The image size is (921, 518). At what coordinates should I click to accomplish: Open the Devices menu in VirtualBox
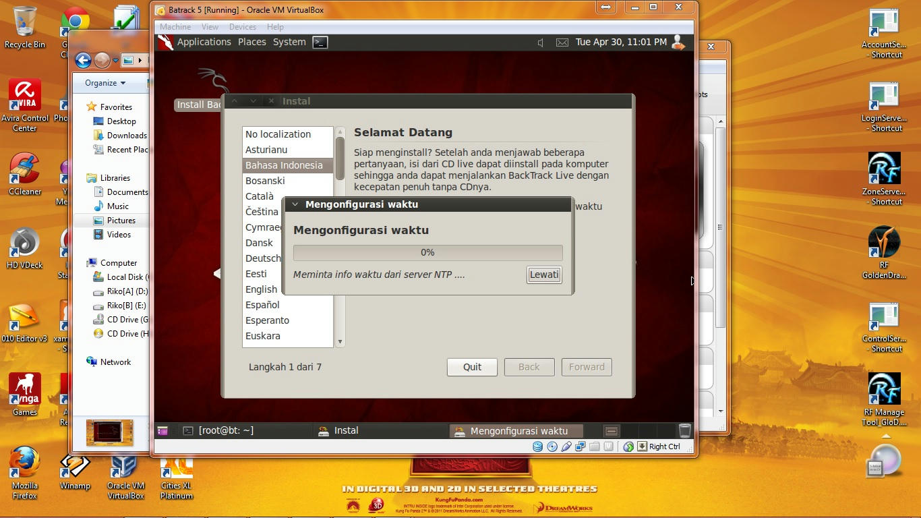pos(242,27)
